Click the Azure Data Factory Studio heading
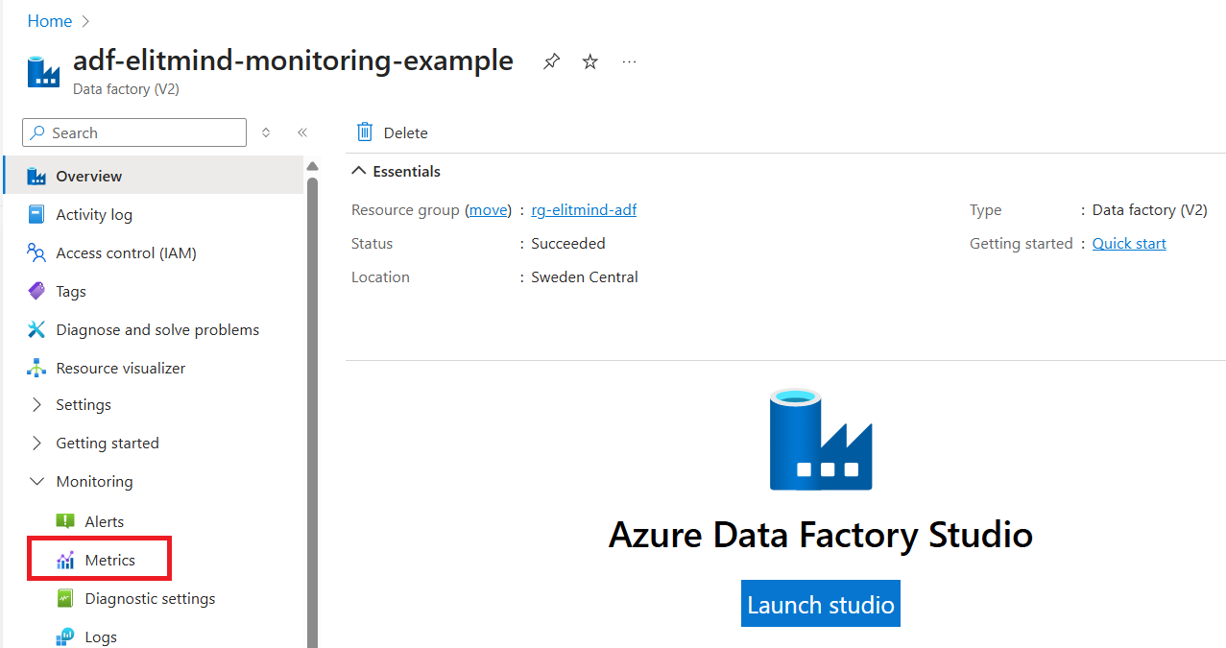This screenshot has width=1226, height=648. [x=821, y=534]
